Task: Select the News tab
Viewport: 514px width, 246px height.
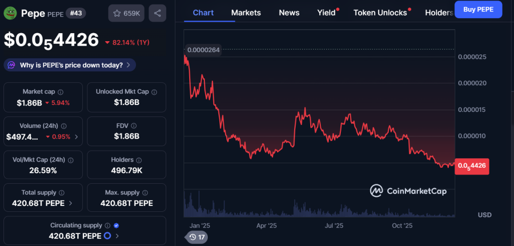Action: 289,13
